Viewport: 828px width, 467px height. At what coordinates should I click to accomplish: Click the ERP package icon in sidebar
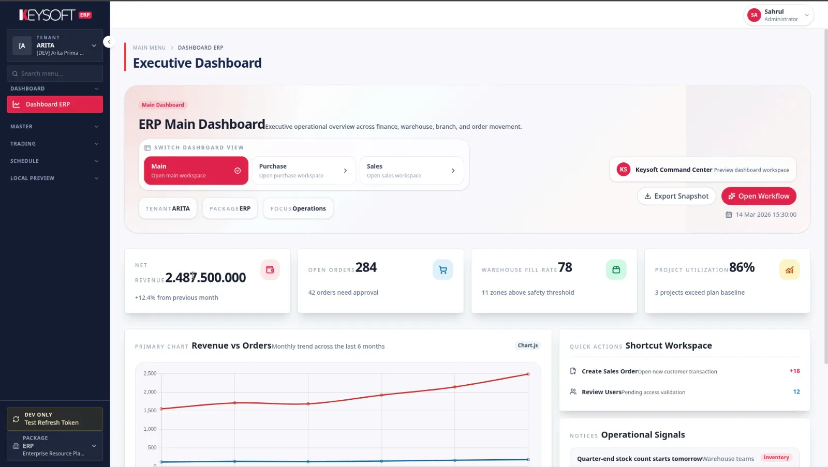point(16,446)
